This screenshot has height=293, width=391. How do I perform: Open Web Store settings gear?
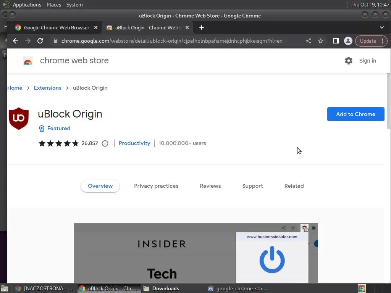coord(348,61)
